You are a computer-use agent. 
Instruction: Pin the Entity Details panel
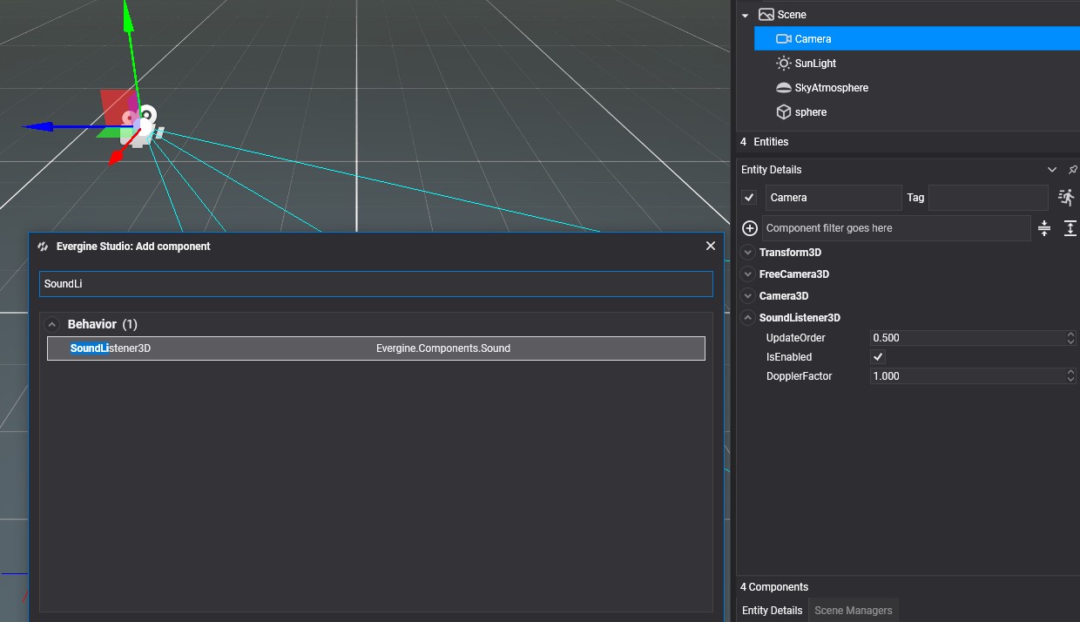[x=1072, y=170]
